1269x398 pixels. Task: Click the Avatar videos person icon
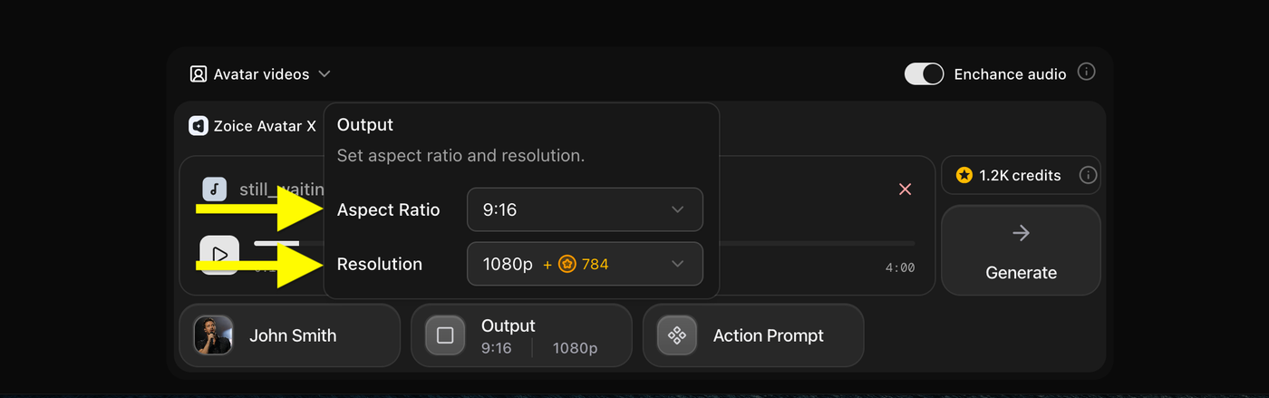(199, 74)
